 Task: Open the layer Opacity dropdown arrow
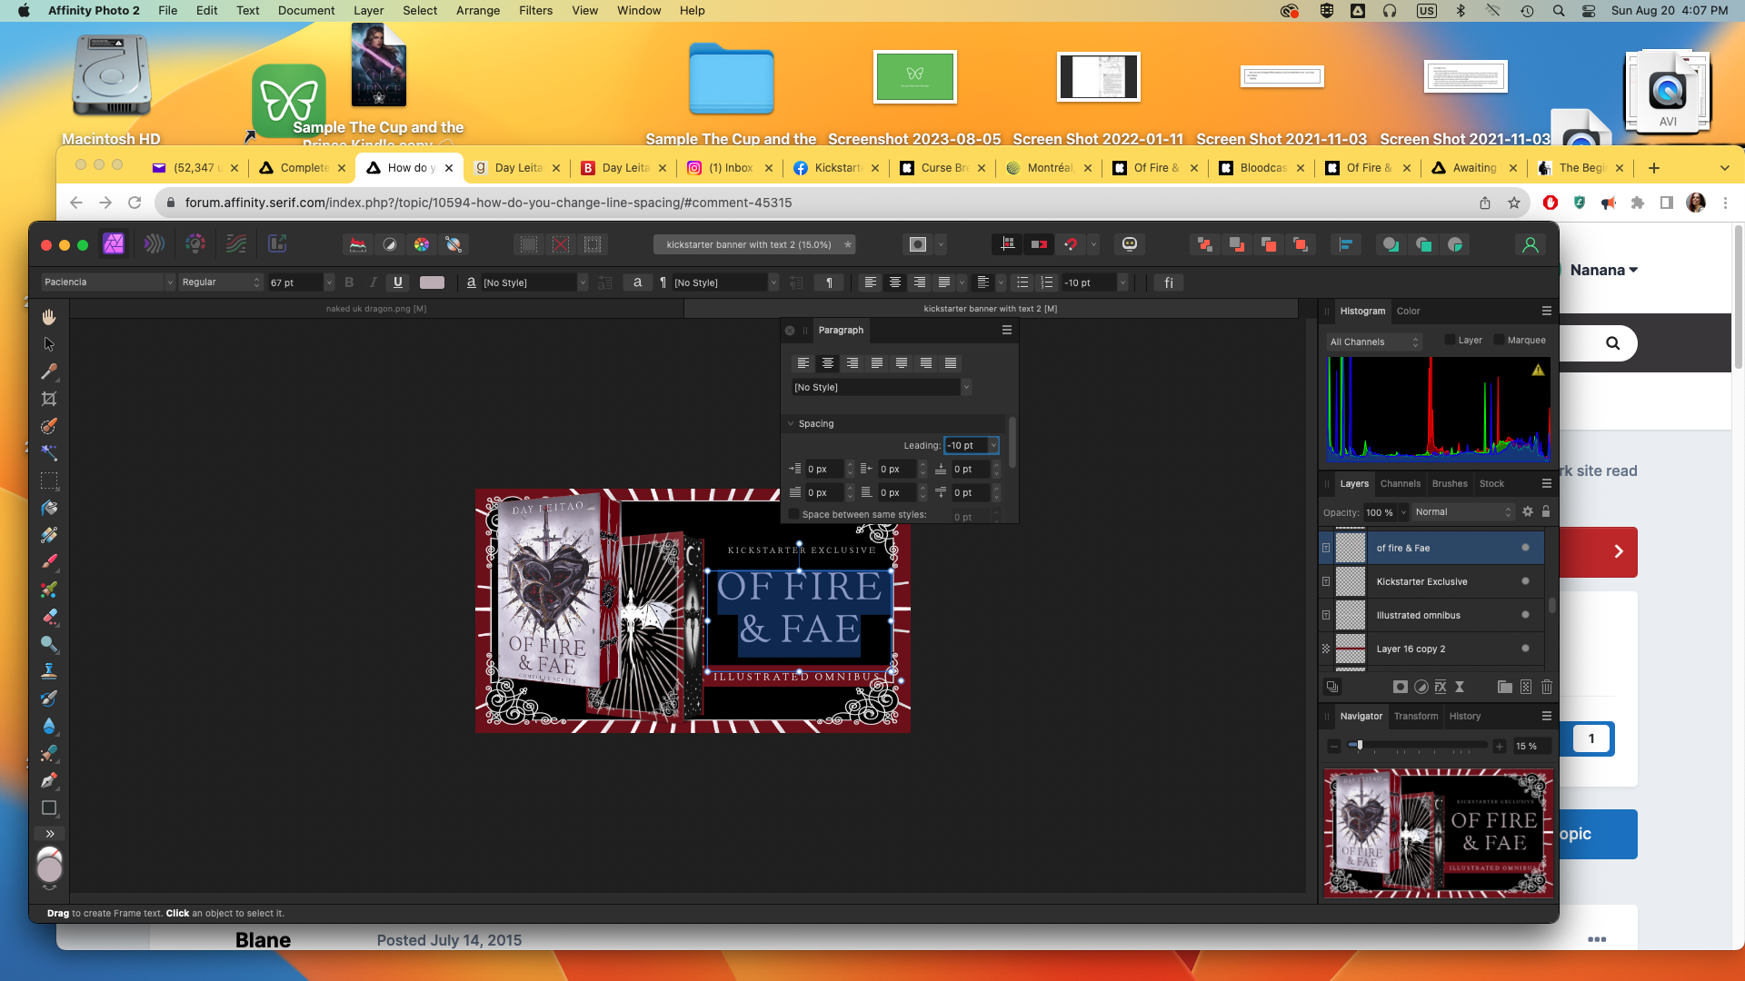(x=1403, y=512)
